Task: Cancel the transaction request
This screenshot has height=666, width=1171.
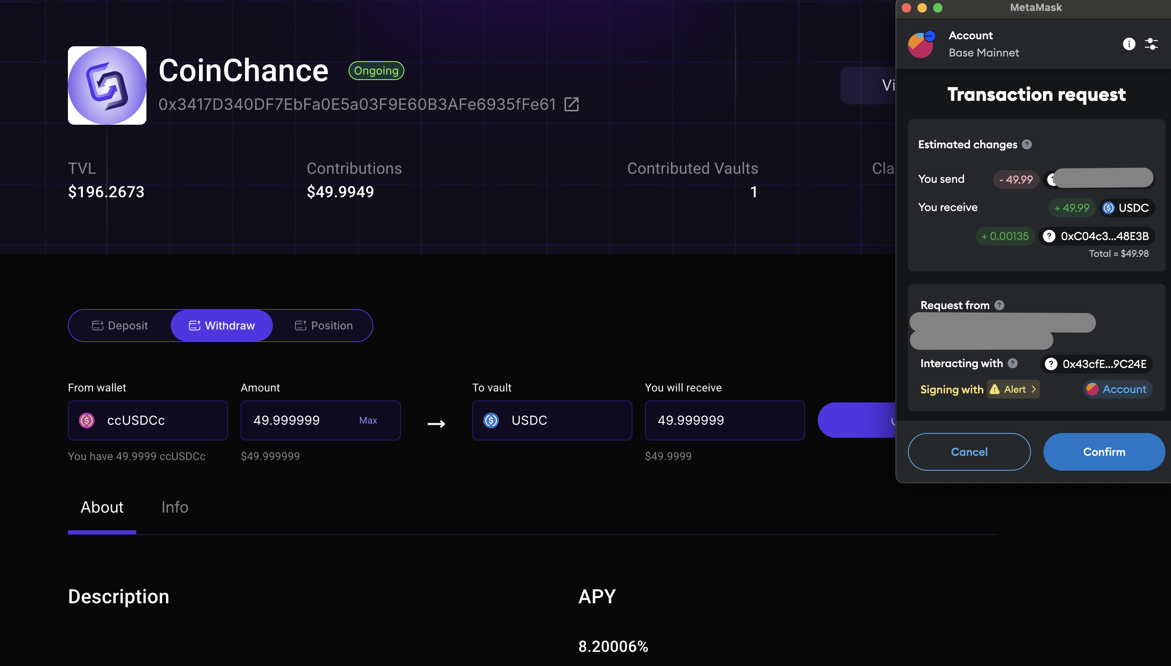Action: coord(969,452)
